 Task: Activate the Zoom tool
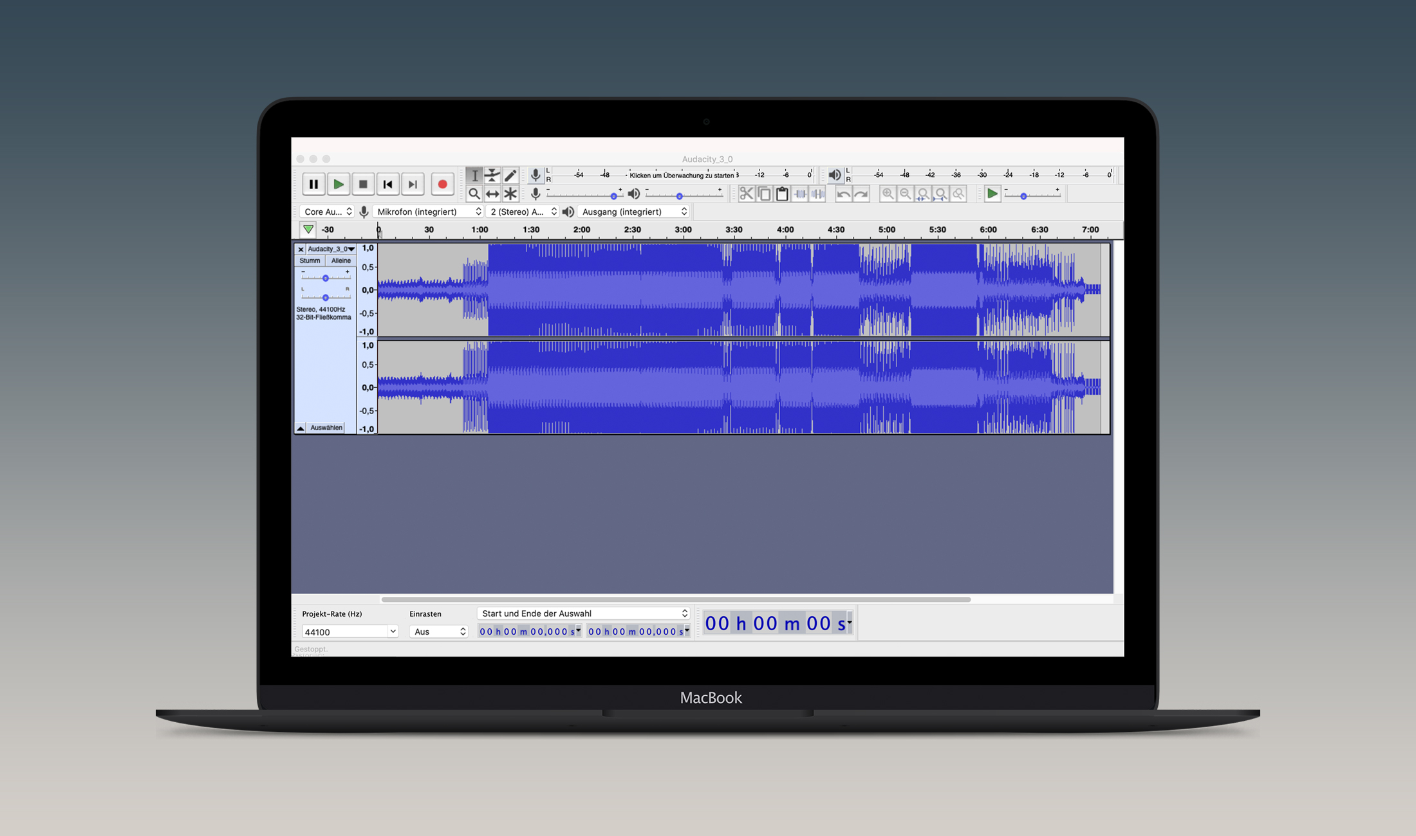tap(474, 194)
